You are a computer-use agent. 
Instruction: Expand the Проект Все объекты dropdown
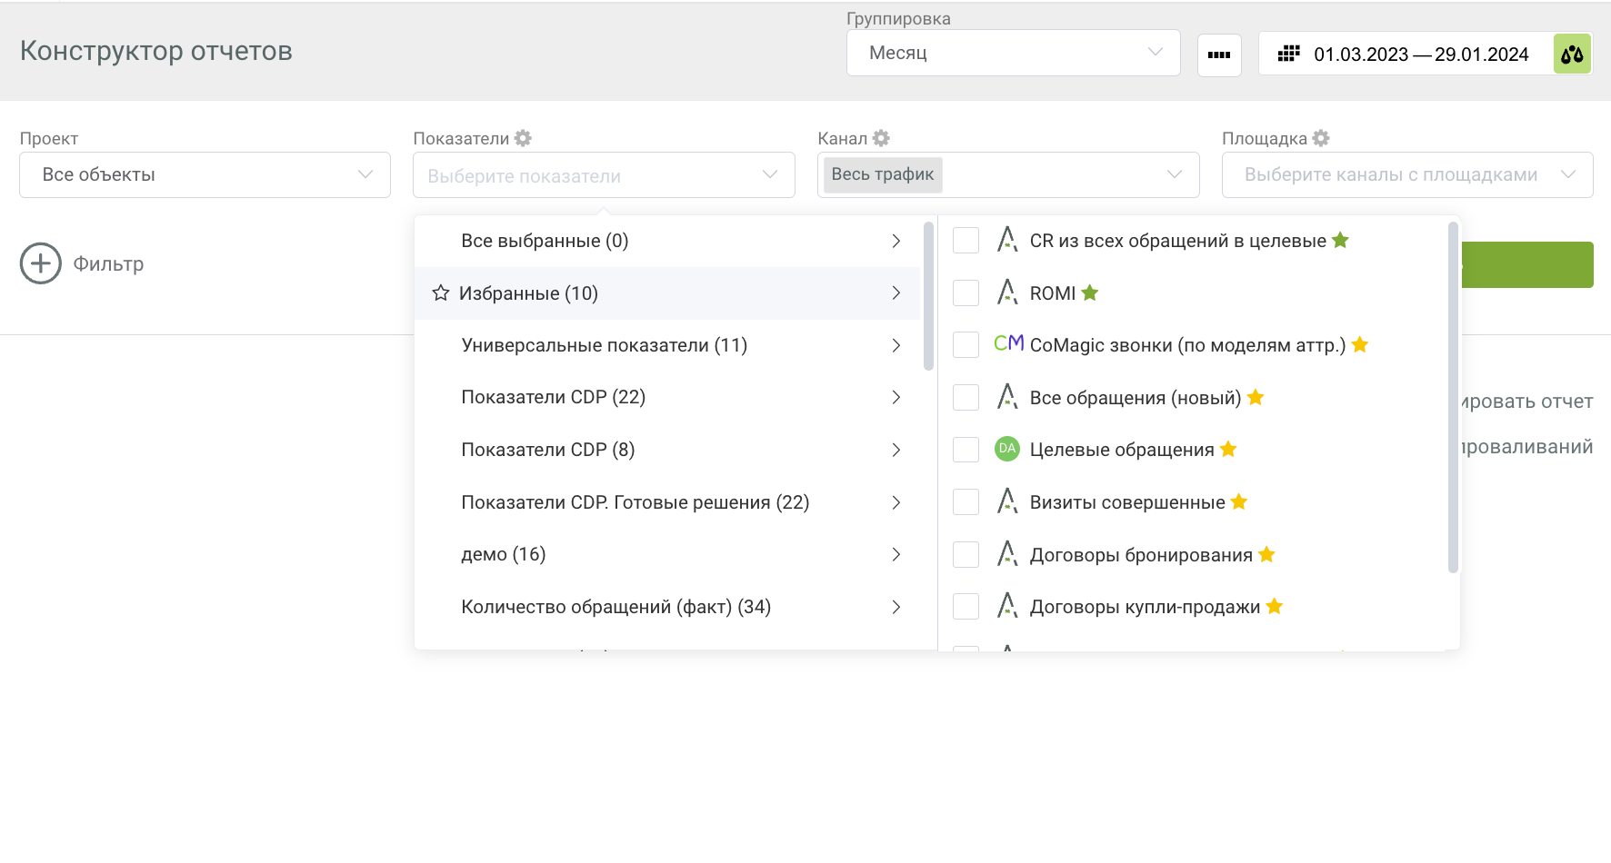pos(205,174)
